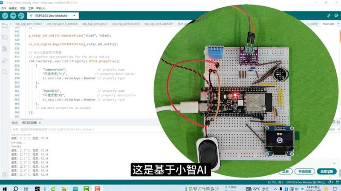Open the 工具 menu

30,8
